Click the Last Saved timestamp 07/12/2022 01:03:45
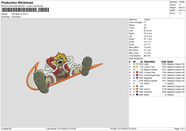 [x=67, y=129]
